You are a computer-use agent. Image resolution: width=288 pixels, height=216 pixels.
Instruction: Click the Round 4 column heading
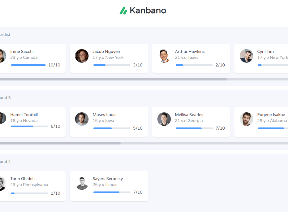tap(5, 162)
